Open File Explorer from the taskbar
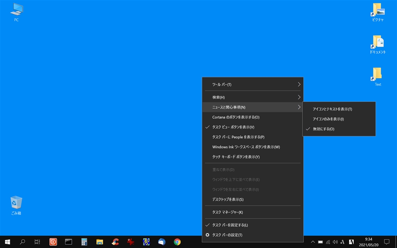 tap(100, 242)
